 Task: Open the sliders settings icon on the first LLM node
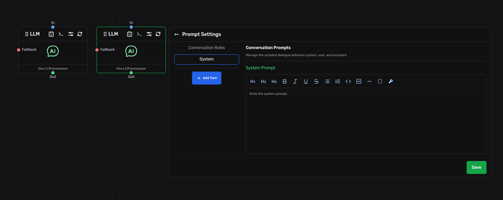point(71,34)
